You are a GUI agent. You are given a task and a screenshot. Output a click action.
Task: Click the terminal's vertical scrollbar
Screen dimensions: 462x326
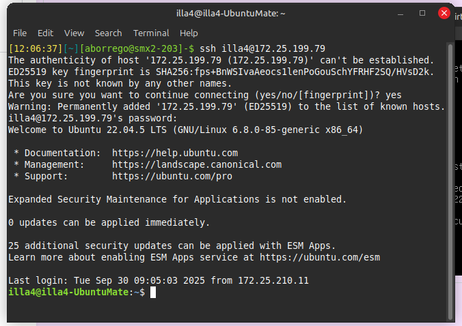450,177
